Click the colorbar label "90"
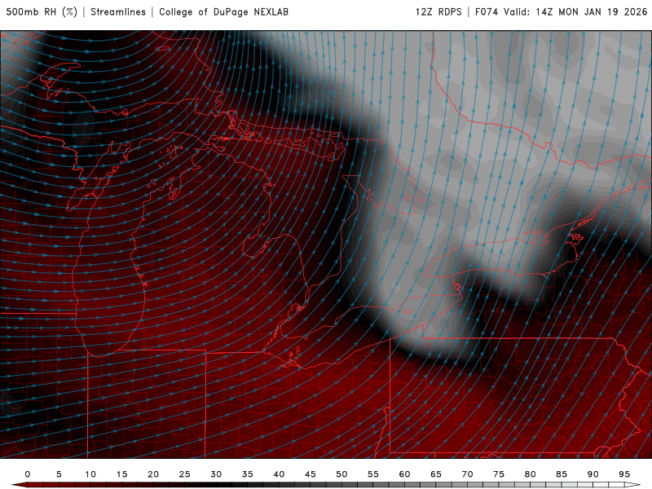This screenshot has height=489, width=652. click(593, 474)
